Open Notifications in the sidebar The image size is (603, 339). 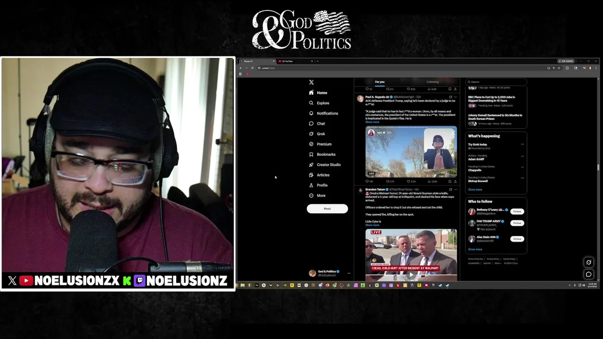tap(323, 113)
